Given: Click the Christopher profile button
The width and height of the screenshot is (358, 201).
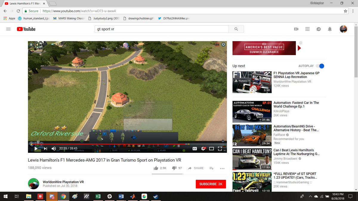Looking at the screenshot, I should pyautogui.click(x=317, y=3).
